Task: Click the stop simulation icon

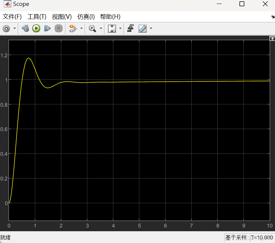Action: [x=59, y=28]
